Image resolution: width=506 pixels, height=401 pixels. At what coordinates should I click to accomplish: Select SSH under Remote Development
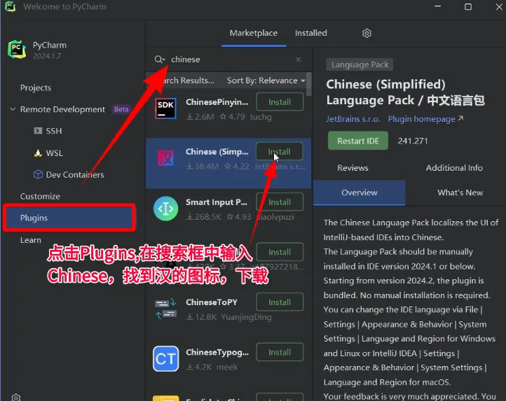pos(53,131)
